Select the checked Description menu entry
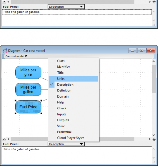Viewport: 158px width, 166px height. (x=73, y=85)
